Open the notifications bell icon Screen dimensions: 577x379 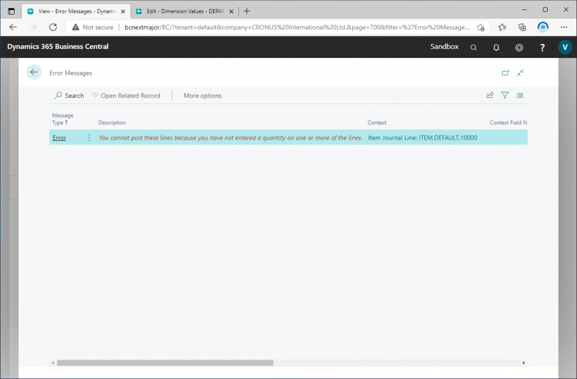(x=496, y=47)
